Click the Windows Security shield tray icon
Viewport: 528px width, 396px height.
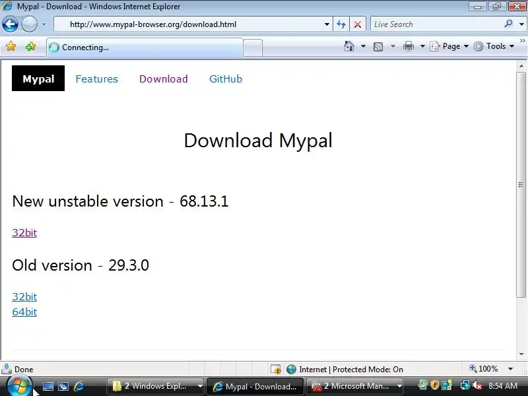tap(435, 385)
